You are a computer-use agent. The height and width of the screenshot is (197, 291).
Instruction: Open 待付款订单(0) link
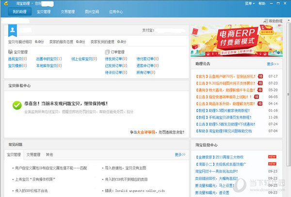(x=148, y=59)
